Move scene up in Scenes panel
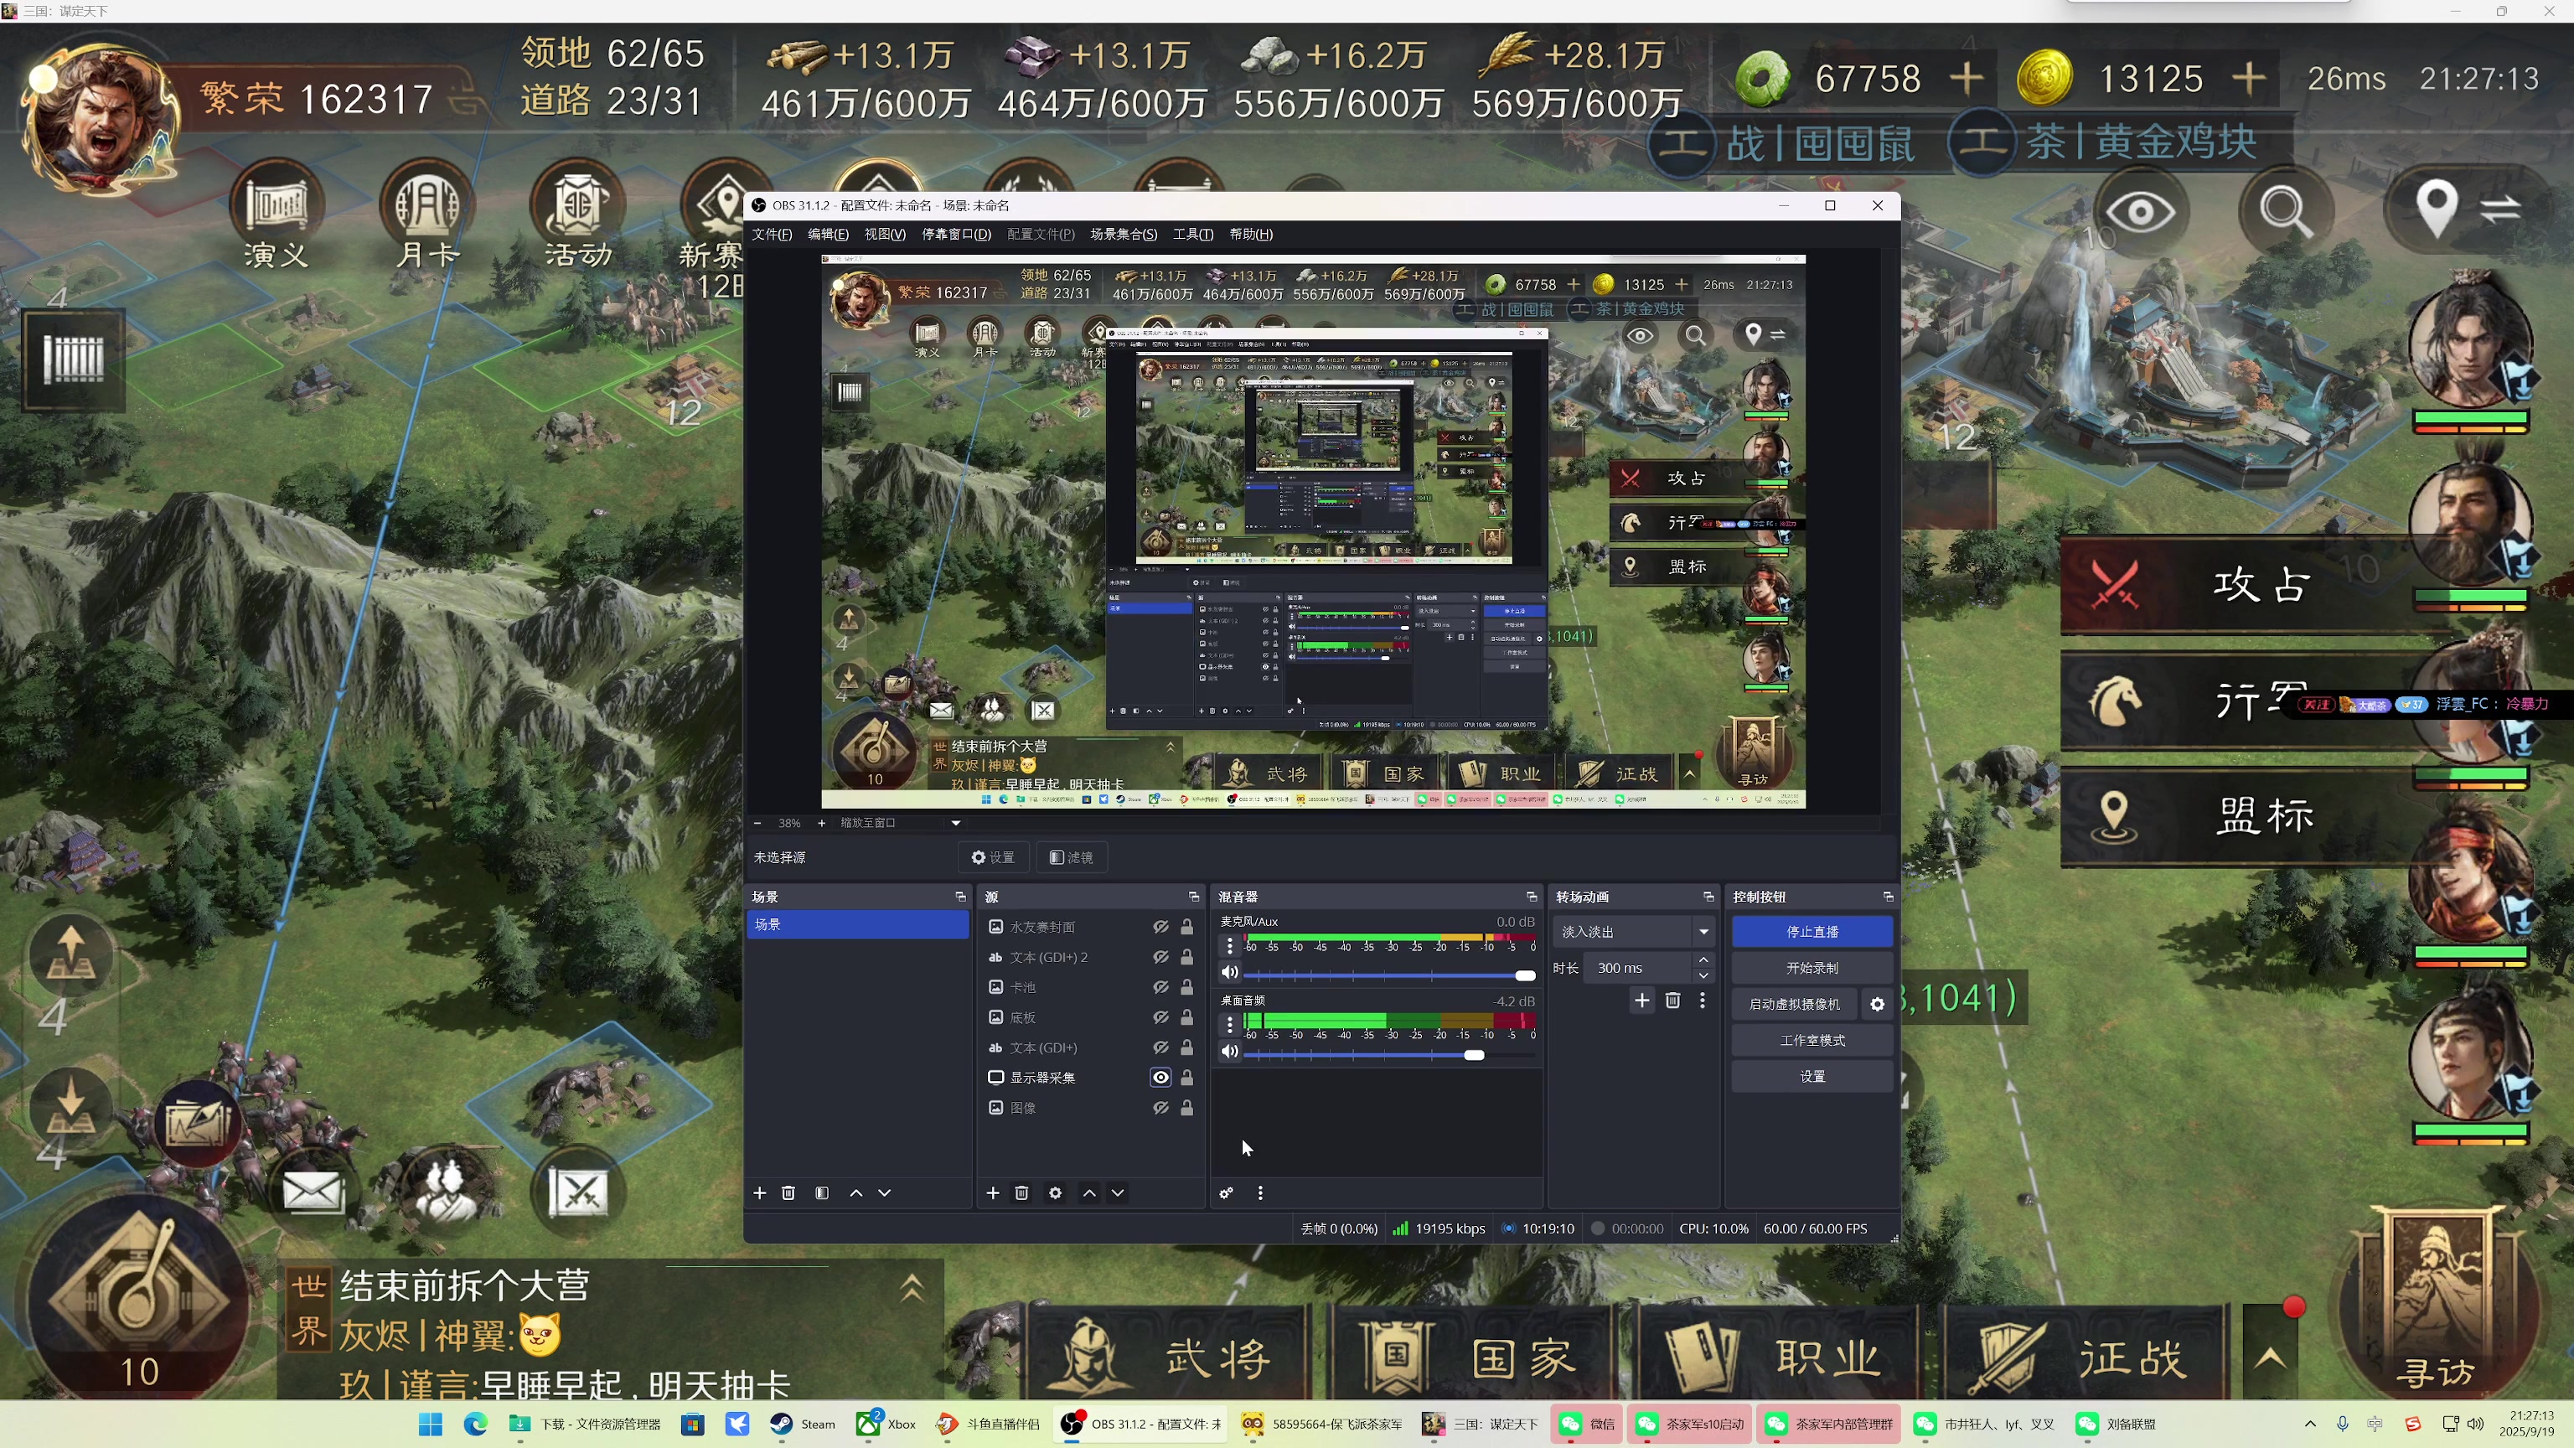The width and height of the screenshot is (2574, 1448). pos(856,1192)
